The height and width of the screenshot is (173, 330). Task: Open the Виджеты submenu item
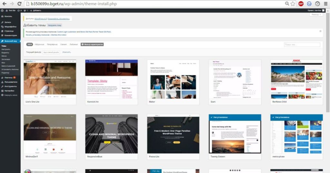5,52
